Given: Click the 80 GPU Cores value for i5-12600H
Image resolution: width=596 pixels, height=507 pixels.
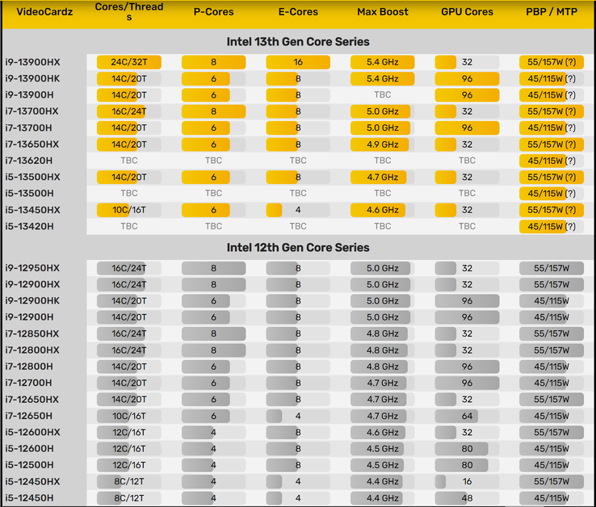Looking at the screenshot, I should coord(467,449).
